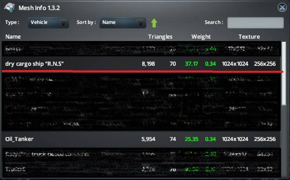Focus the Search input field
290x180 pixels.
[x=255, y=22]
